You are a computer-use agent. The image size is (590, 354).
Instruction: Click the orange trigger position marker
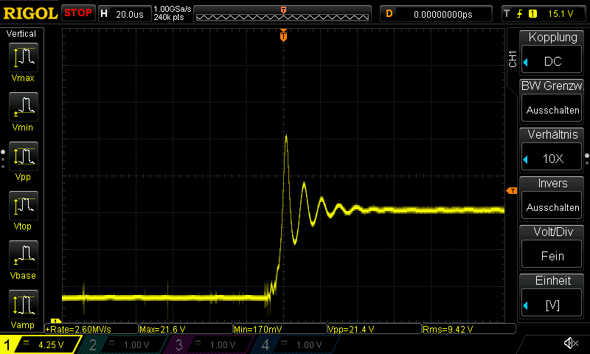click(x=283, y=36)
